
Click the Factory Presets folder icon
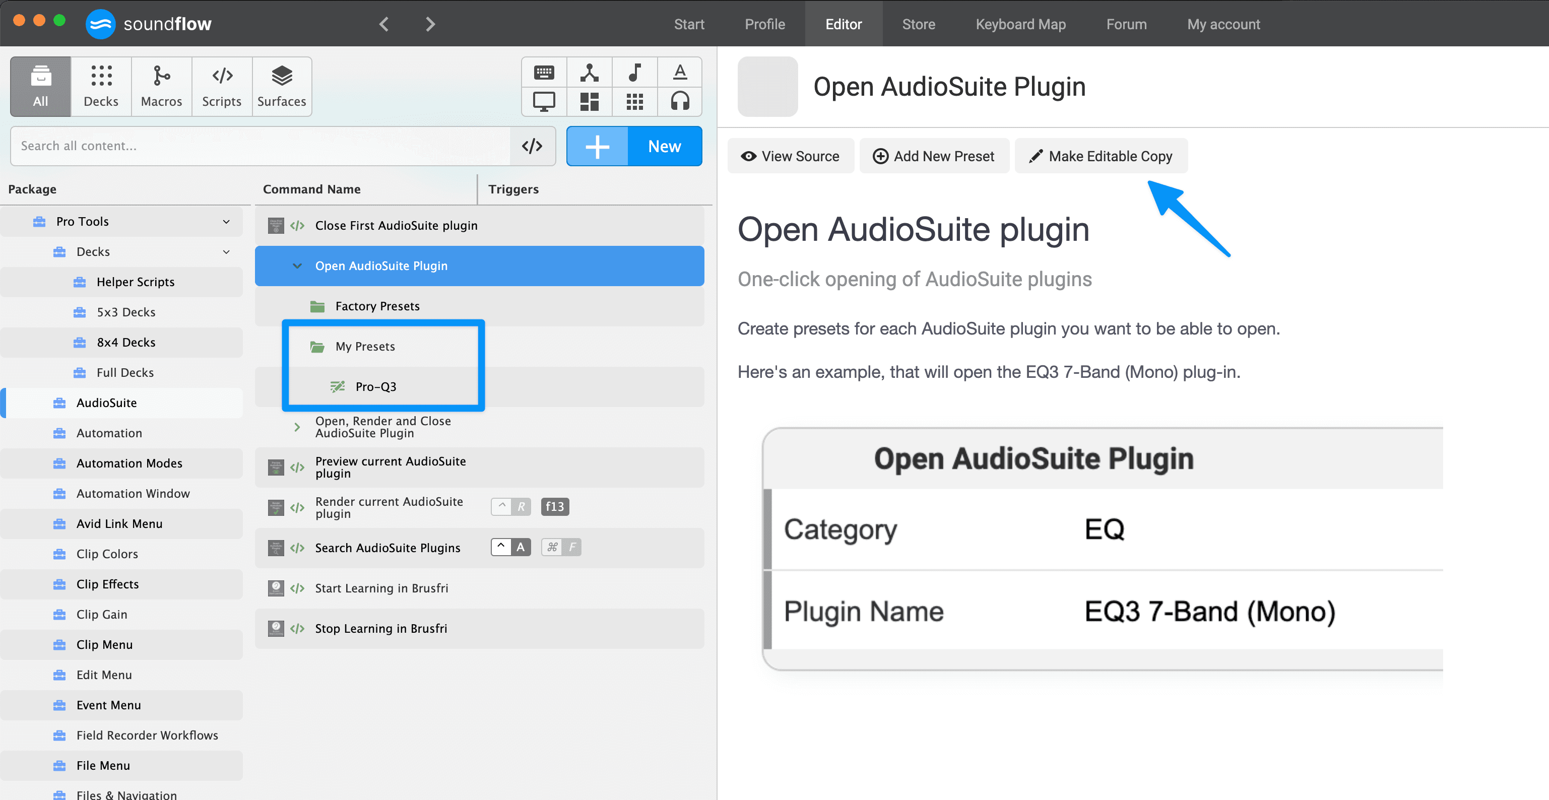click(317, 306)
